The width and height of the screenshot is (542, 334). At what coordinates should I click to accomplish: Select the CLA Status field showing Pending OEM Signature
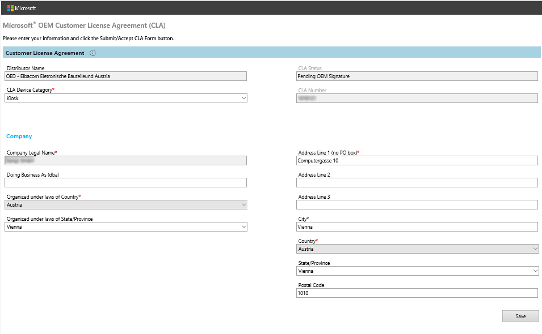417,76
